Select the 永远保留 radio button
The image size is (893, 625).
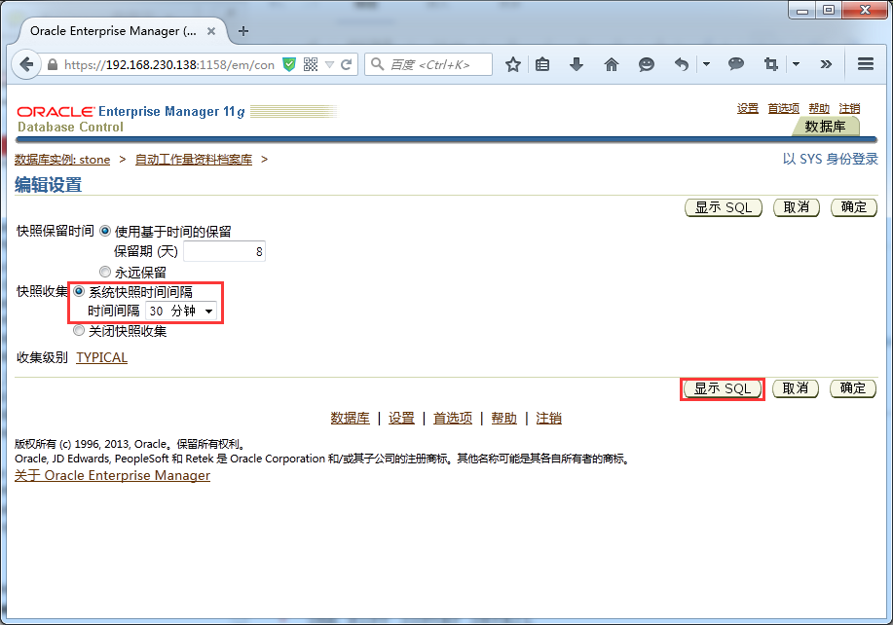tap(105, 272)
